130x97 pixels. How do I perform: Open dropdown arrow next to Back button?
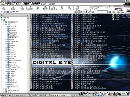pos(9,8)
